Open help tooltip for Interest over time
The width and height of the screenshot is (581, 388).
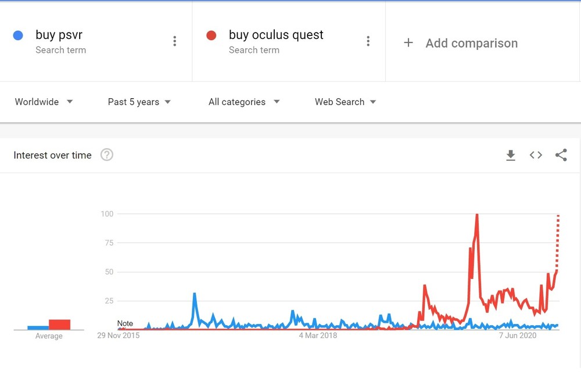(107, 155)
